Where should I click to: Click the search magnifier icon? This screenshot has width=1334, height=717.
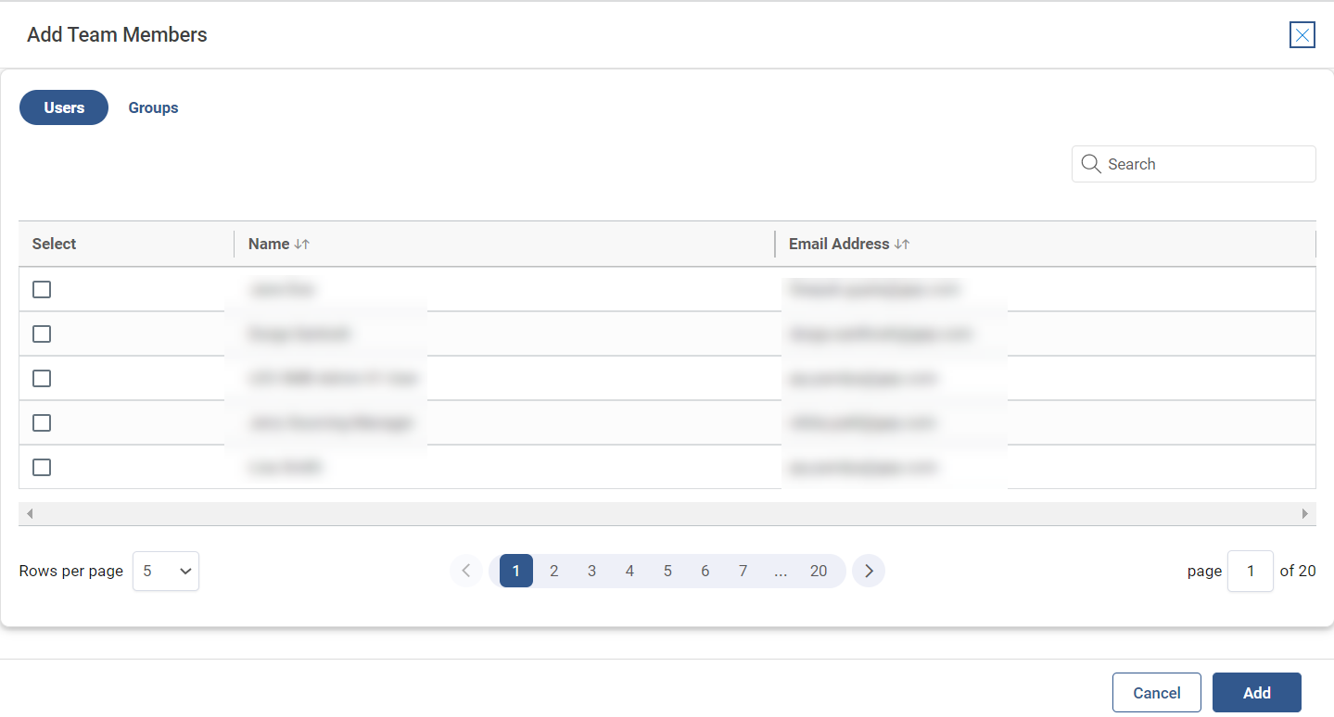coord(1091,164)
